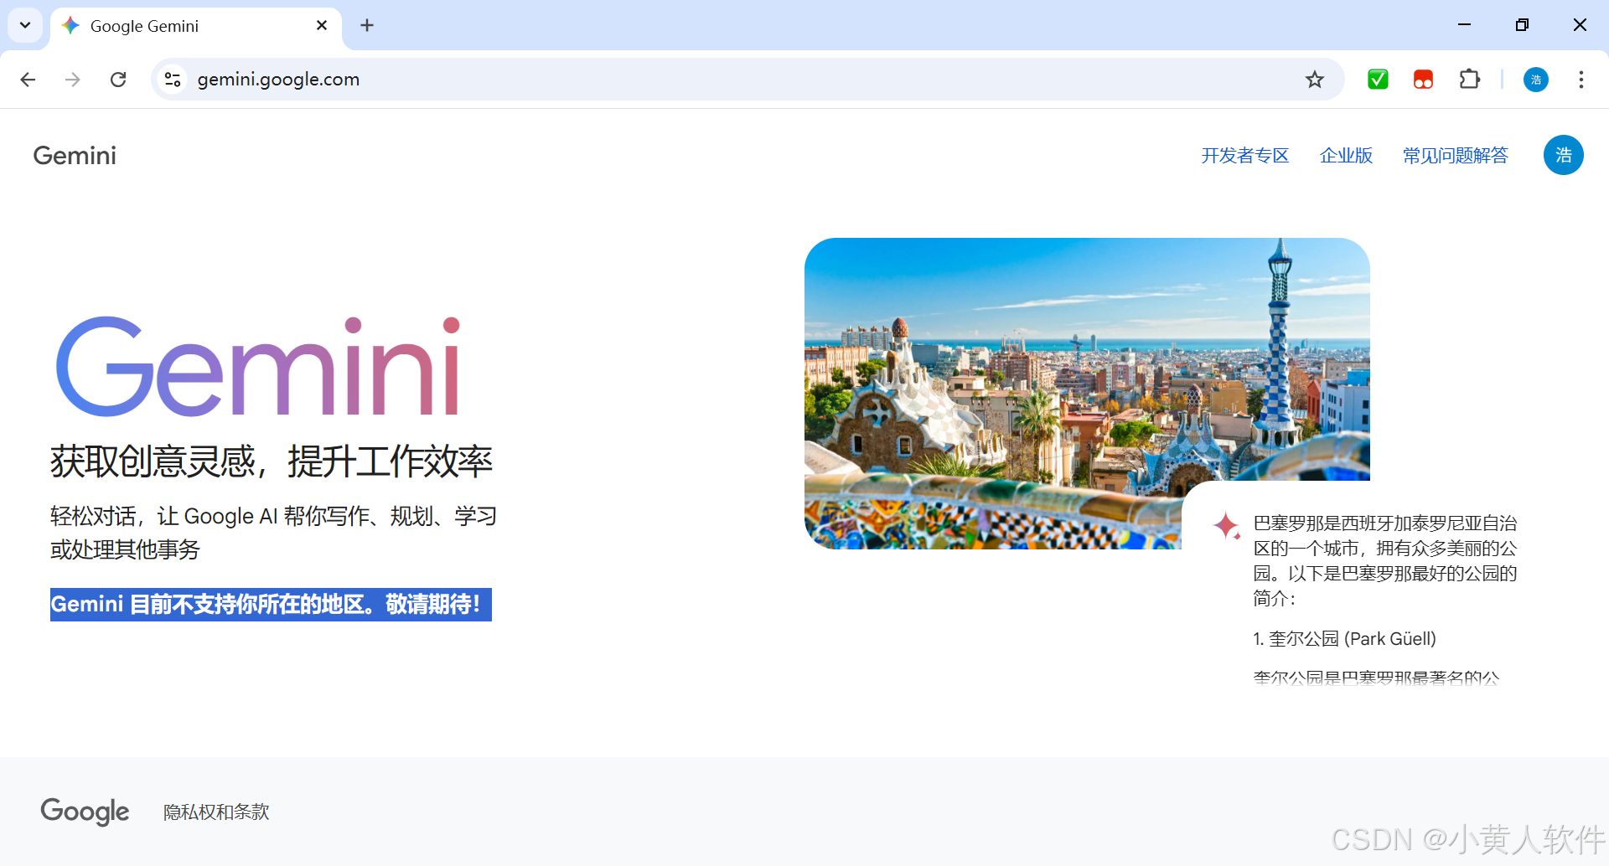Select the Google Gemini browser tab
This screenshot has width=1609, height=866.
coord(168,26)
